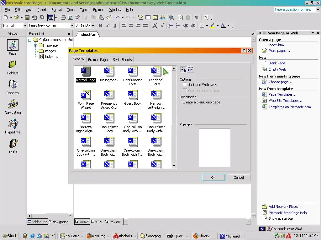Click the Underline formatting button

coord(115,26)
